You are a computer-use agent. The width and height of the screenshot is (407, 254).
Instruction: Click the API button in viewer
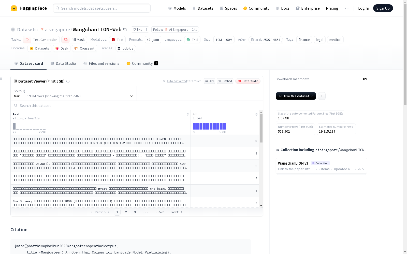pyautogui.click(x=209, y=81)
